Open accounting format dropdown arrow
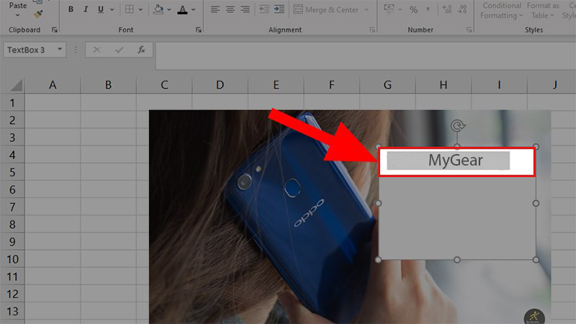576x324 pixels. tap(400, 9)
